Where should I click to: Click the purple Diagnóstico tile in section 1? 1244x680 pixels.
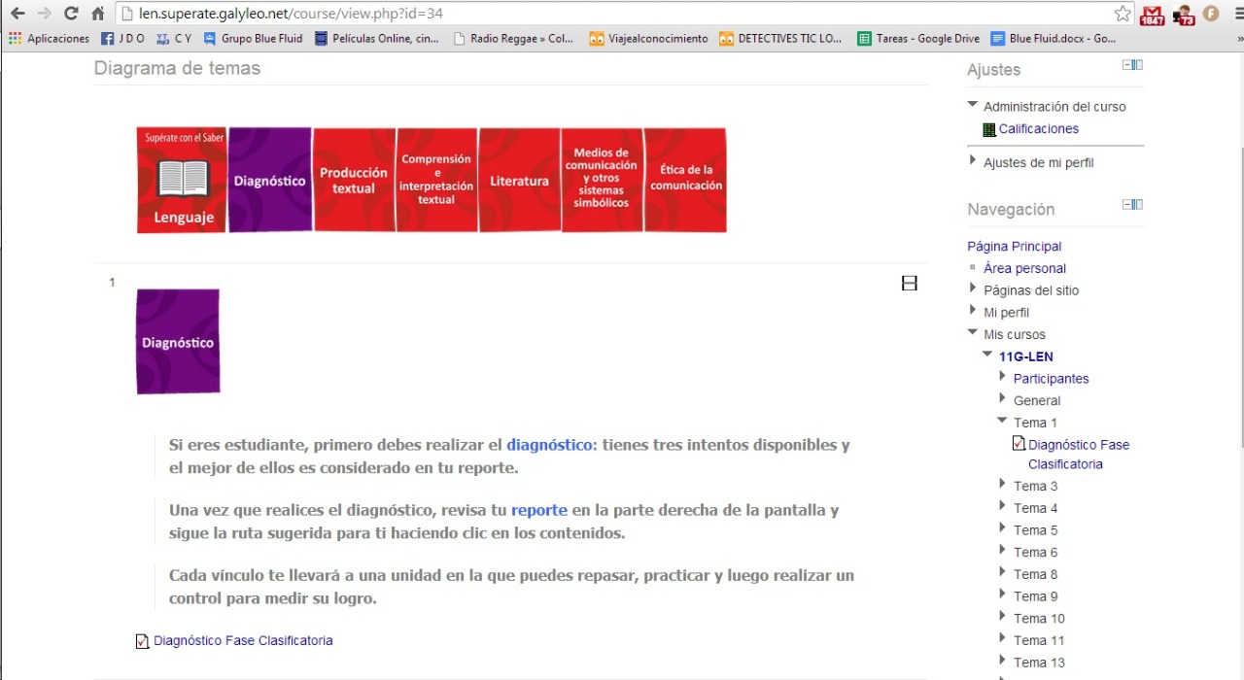pyautogui.click(x=178, y=342)
